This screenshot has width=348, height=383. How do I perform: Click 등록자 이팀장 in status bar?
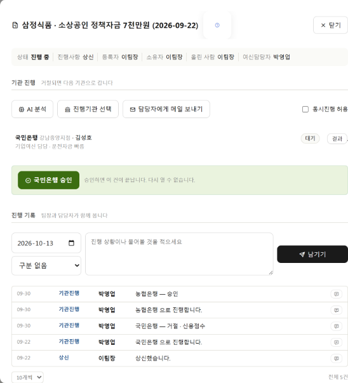click(x=120, y=57)
